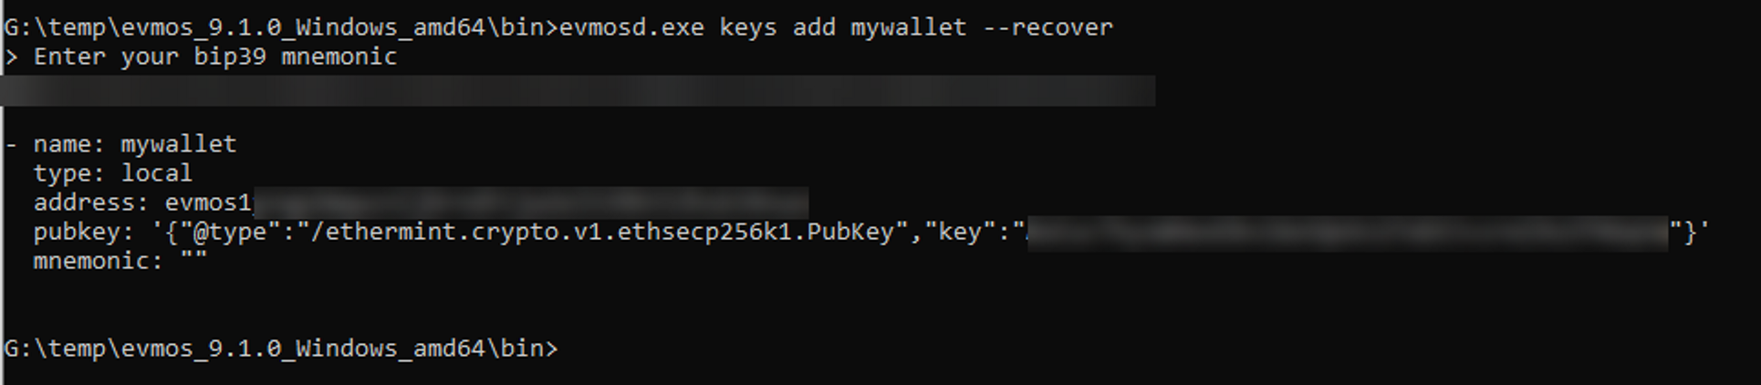Click the word 'add' in the command
Viewport: 1761px width, 385px height.
coord(814,27)
